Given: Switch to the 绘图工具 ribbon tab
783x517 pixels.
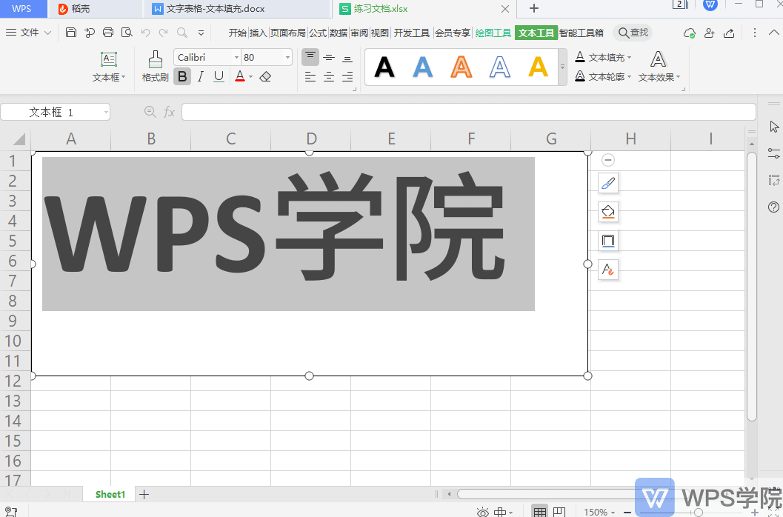Looking at the screenshot, I should click(x=493, y=33).
